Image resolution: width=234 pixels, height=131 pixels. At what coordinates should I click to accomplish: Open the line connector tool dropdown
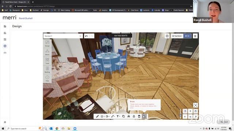point(113,116)
